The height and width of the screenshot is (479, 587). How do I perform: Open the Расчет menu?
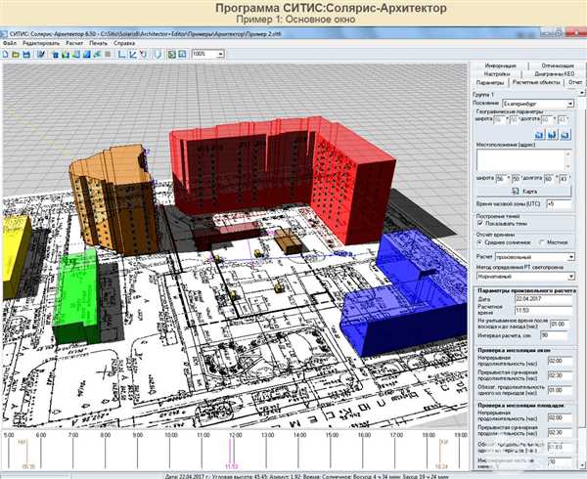(x=74, y=43)
